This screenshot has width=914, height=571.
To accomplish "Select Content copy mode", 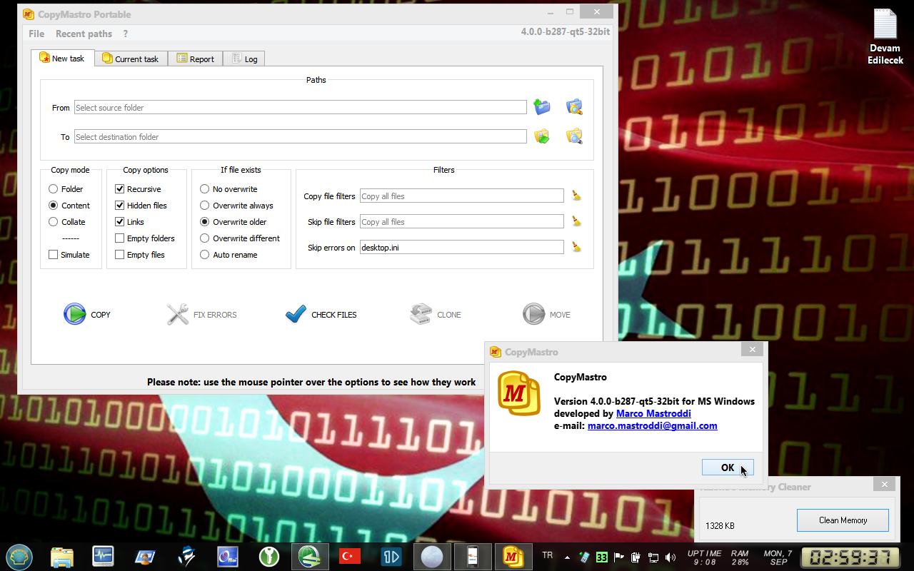I will pyautogui.click(x=69, y=206).
